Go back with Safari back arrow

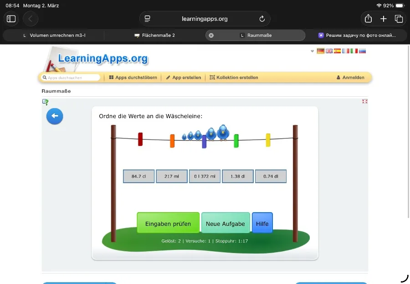pos(31,19)
